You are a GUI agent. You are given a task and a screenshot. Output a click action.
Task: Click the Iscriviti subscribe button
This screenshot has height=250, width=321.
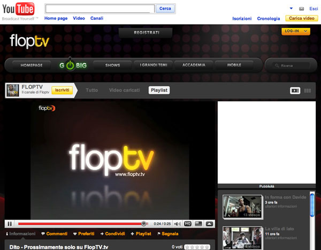pyautogui.click(x=62, y=90)
